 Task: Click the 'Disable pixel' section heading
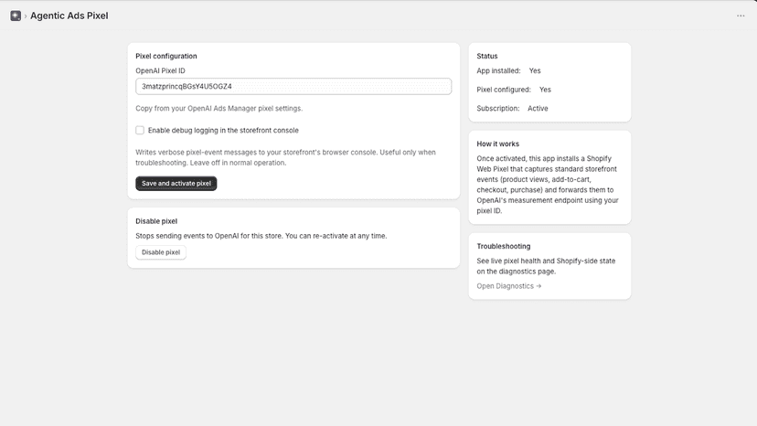coord(156,221)
